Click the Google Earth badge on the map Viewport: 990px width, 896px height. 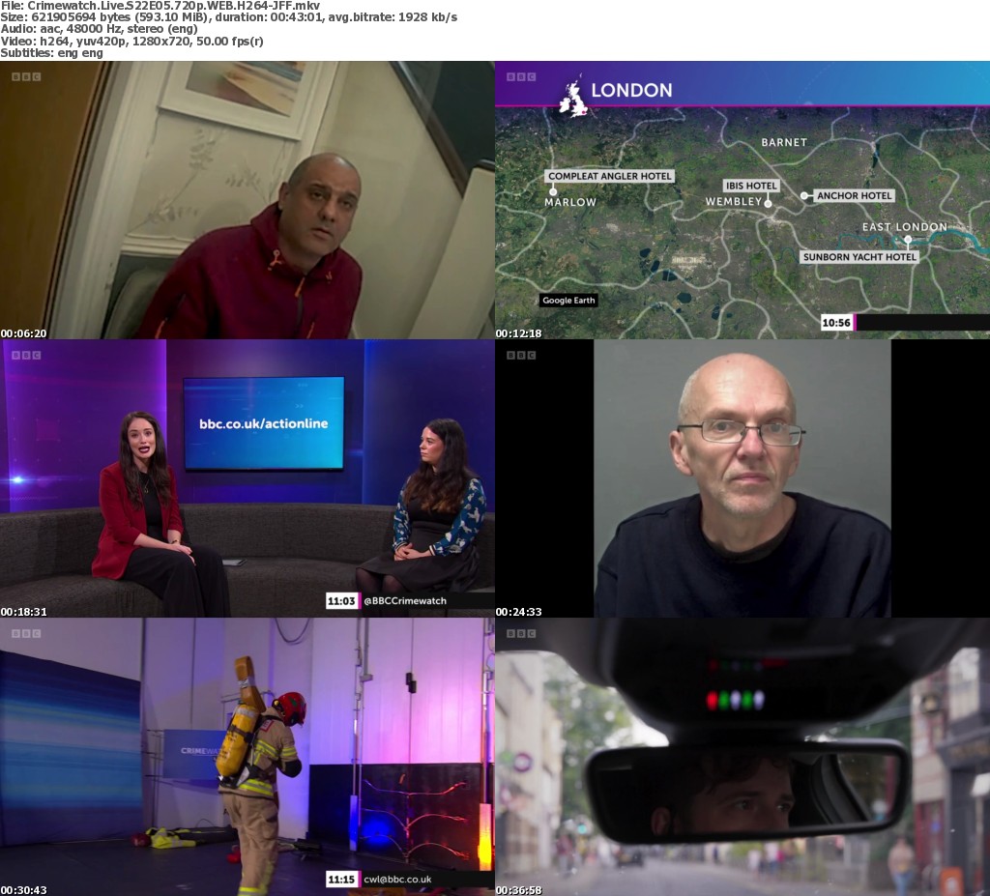568,301
